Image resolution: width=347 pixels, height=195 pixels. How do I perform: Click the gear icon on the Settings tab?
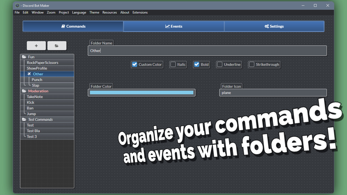pos(266,26)
